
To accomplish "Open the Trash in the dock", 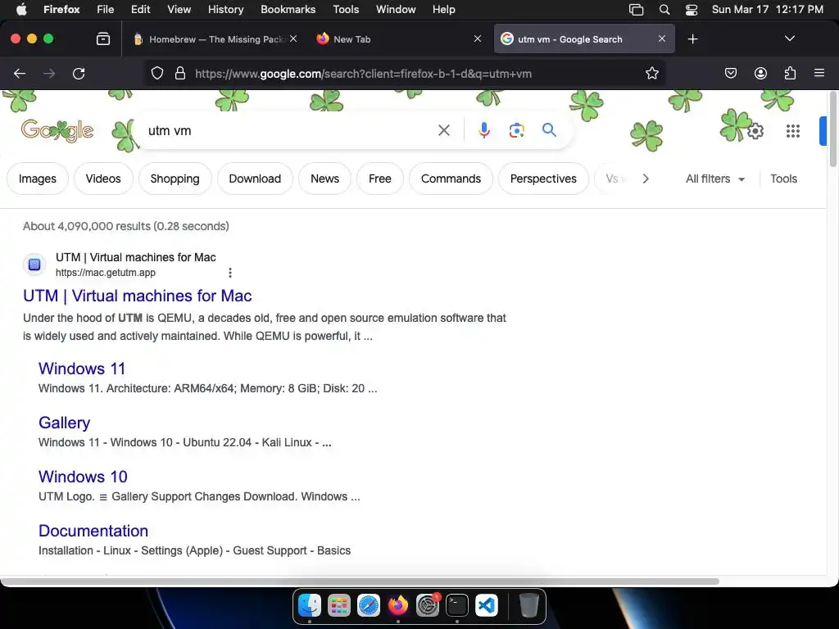I will pyautogui.click(x=528, y=605).
